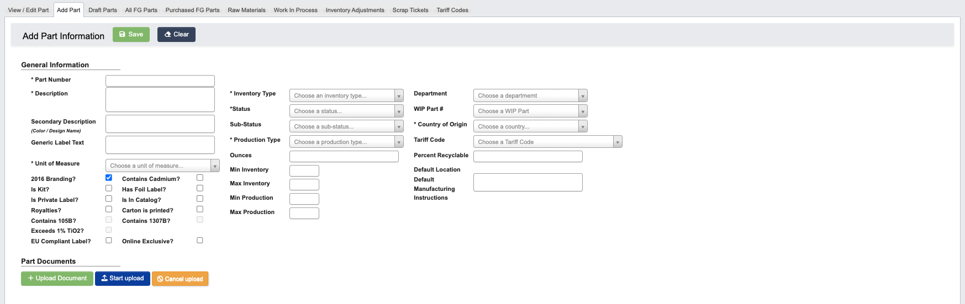The image size is (965, 304).
Task: Click the Percent Recyclable field
Action: pos(528,156)
